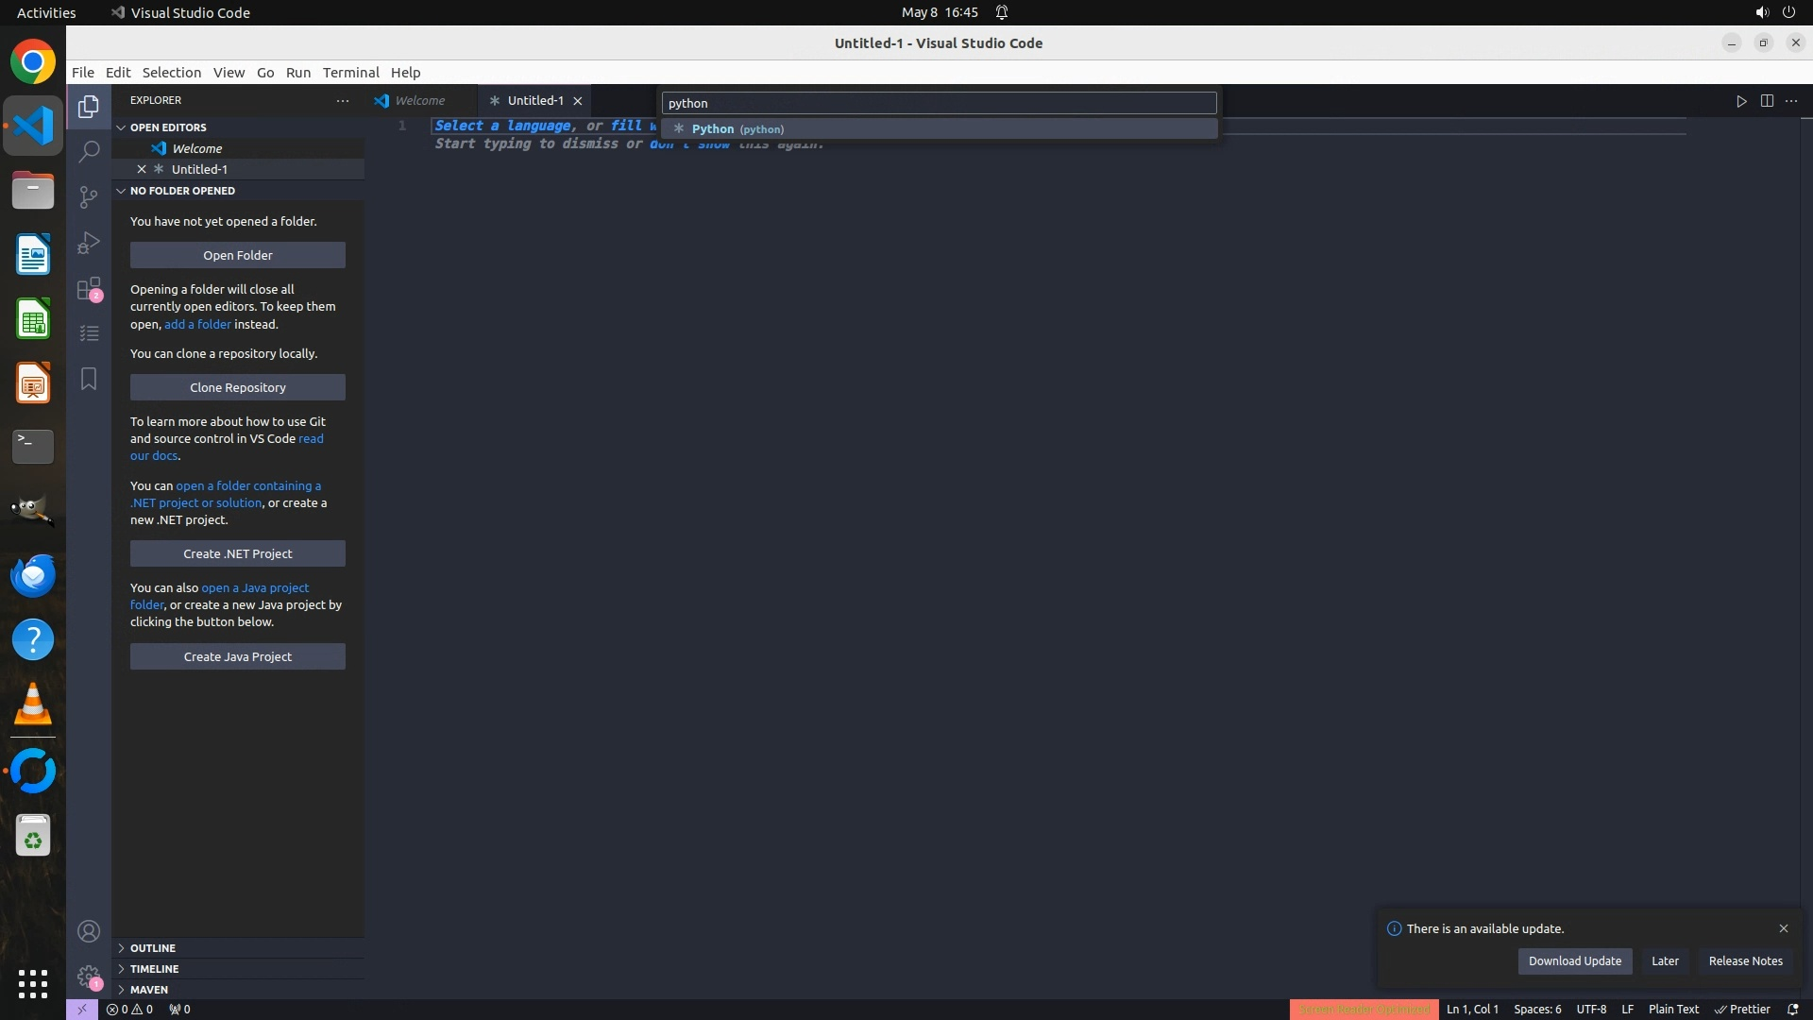The height and width of the screenshot is (1020, 1813).
Task: Click the Accounts icon in activity bar
Action: (x=89, y=931)
